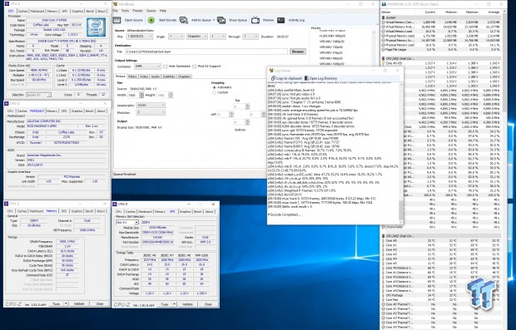This screenshot has width=516, height=330.
Task: Open the Modulus dropdown
Action: point(151,112)
